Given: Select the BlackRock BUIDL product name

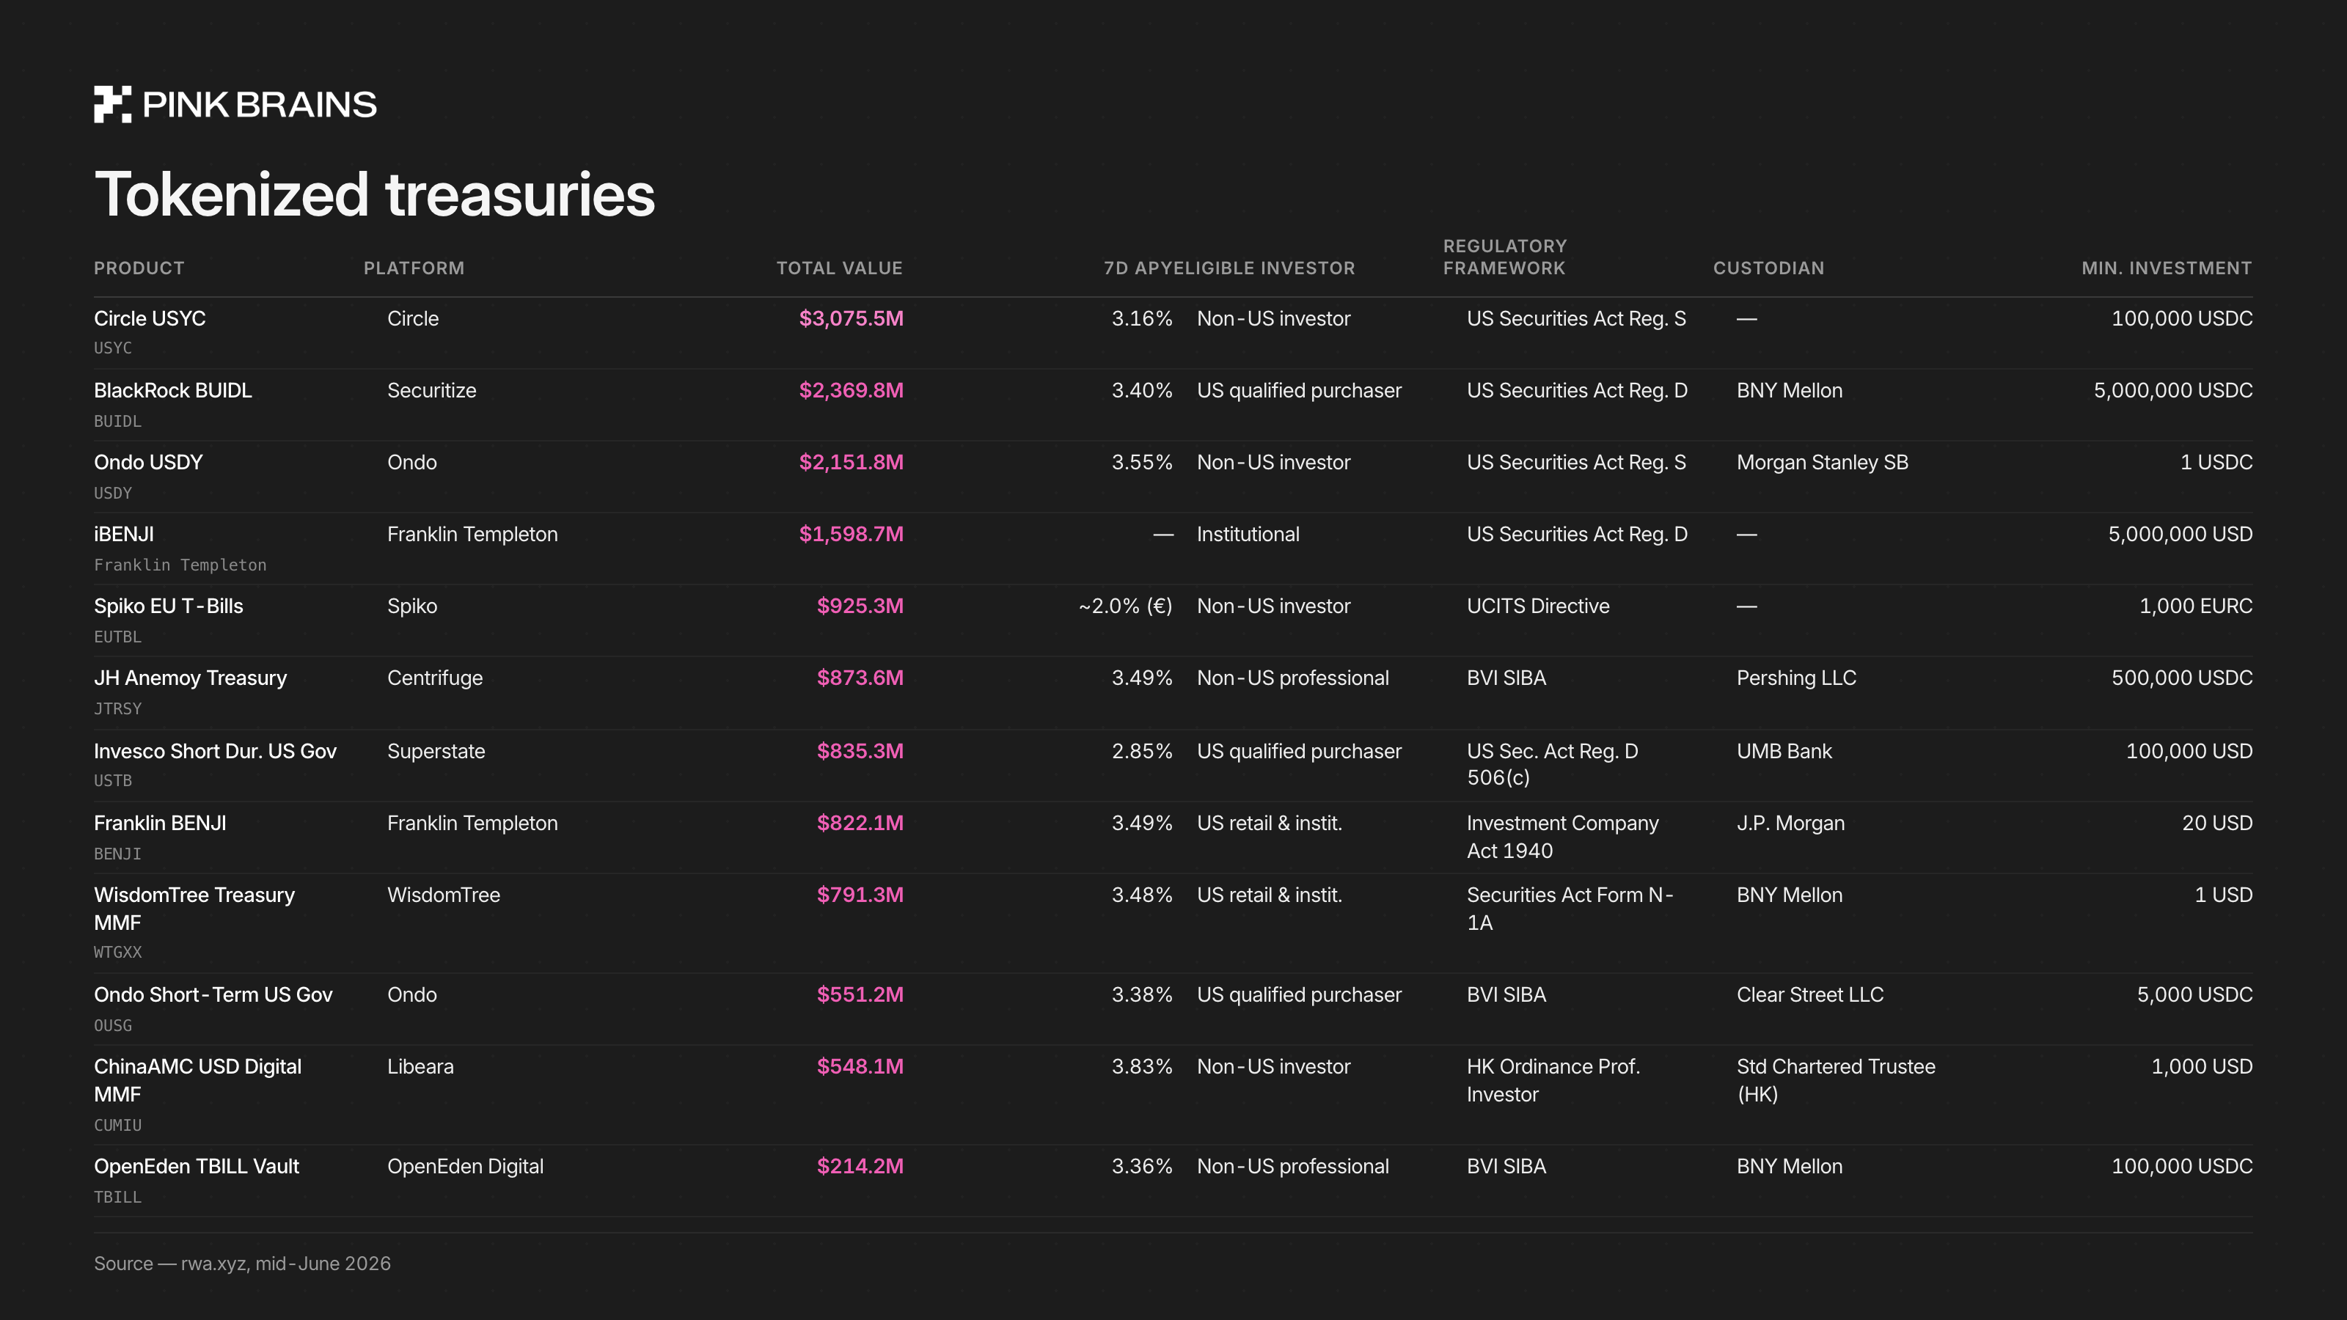Looking at the screenshot, I should point(173,391).
